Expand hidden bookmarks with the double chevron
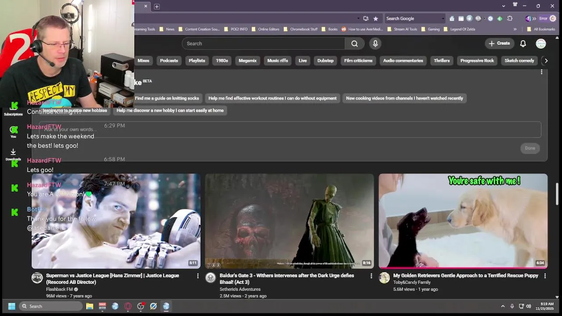562x316 pixels. click(515, 29)
